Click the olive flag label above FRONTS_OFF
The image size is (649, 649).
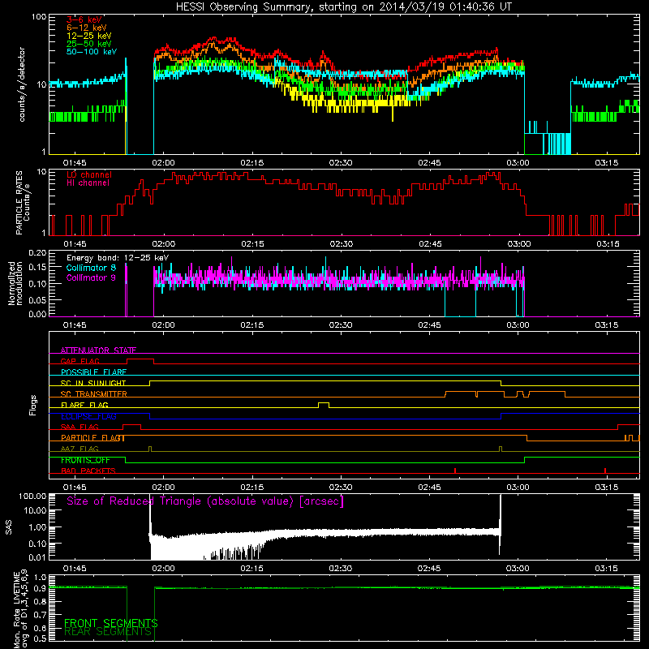click(80, 449)
